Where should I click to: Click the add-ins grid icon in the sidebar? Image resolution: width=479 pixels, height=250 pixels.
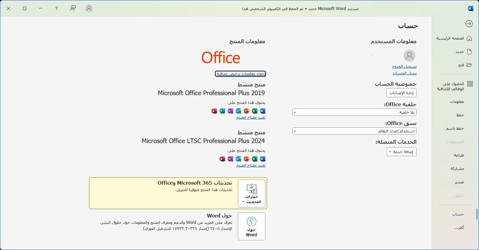coord(470,84)
